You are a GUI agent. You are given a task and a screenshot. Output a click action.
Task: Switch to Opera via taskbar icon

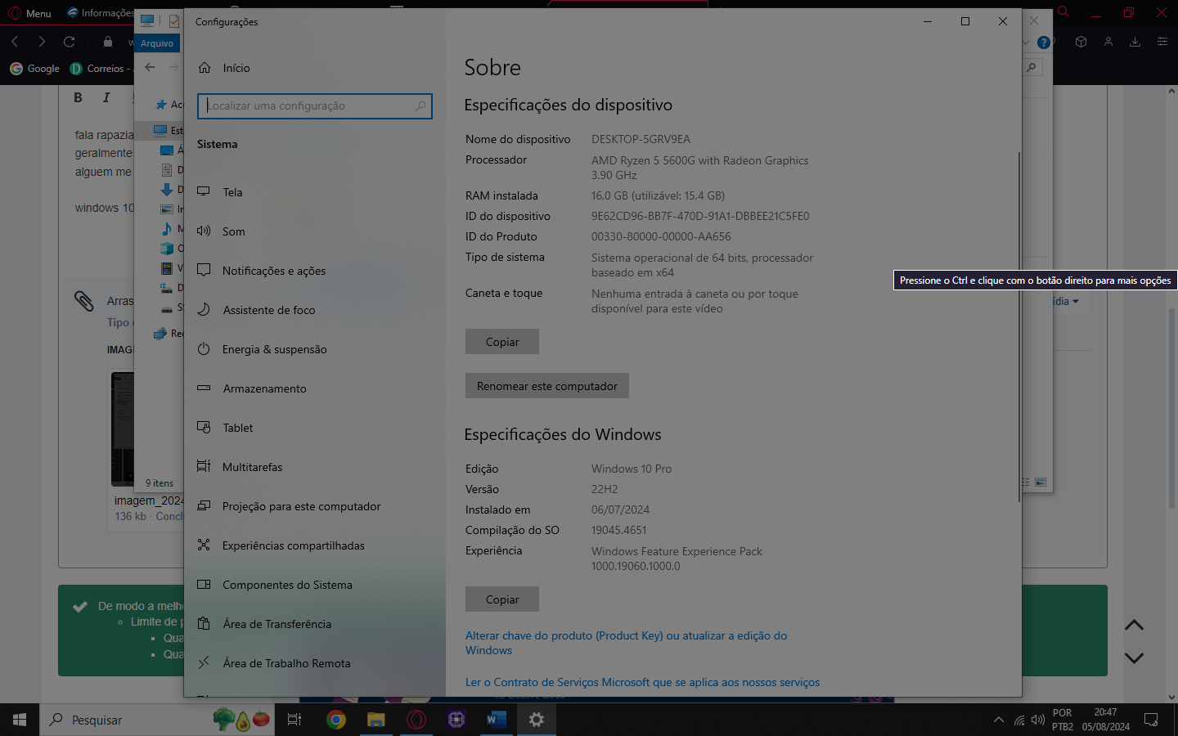[416, 720]
